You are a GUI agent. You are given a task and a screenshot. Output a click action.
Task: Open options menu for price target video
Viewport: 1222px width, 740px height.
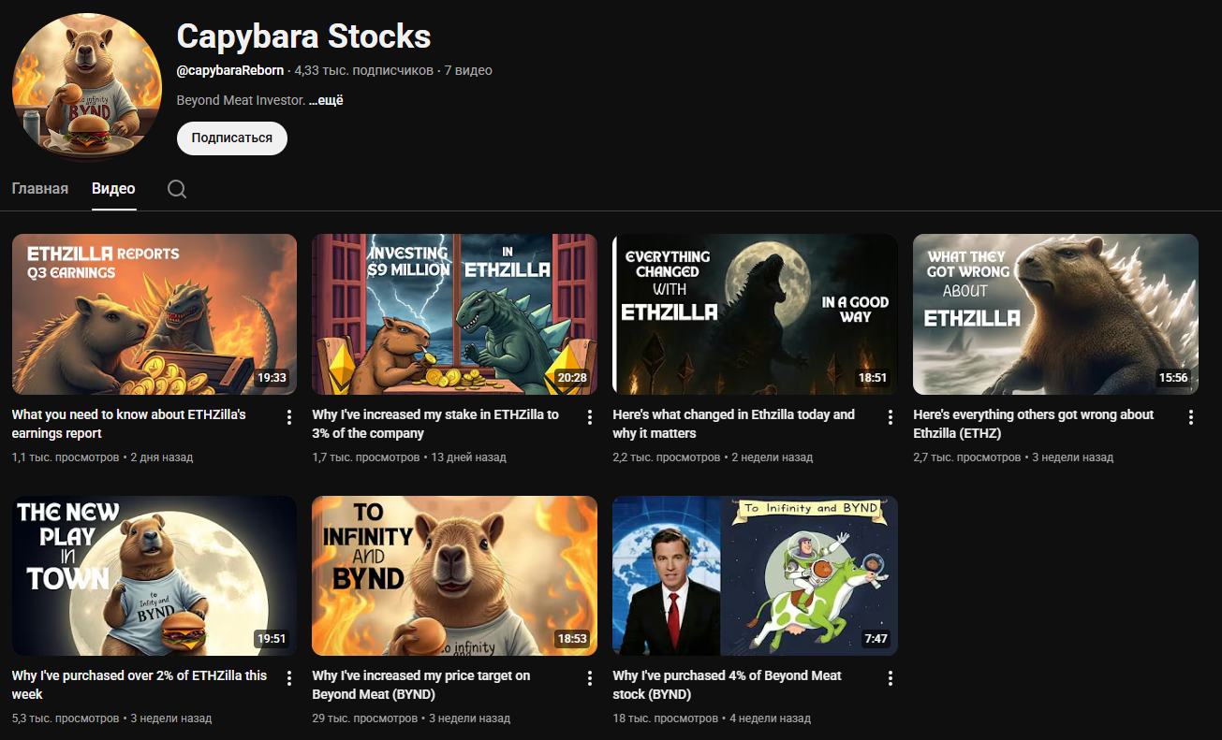coord(590,678)
